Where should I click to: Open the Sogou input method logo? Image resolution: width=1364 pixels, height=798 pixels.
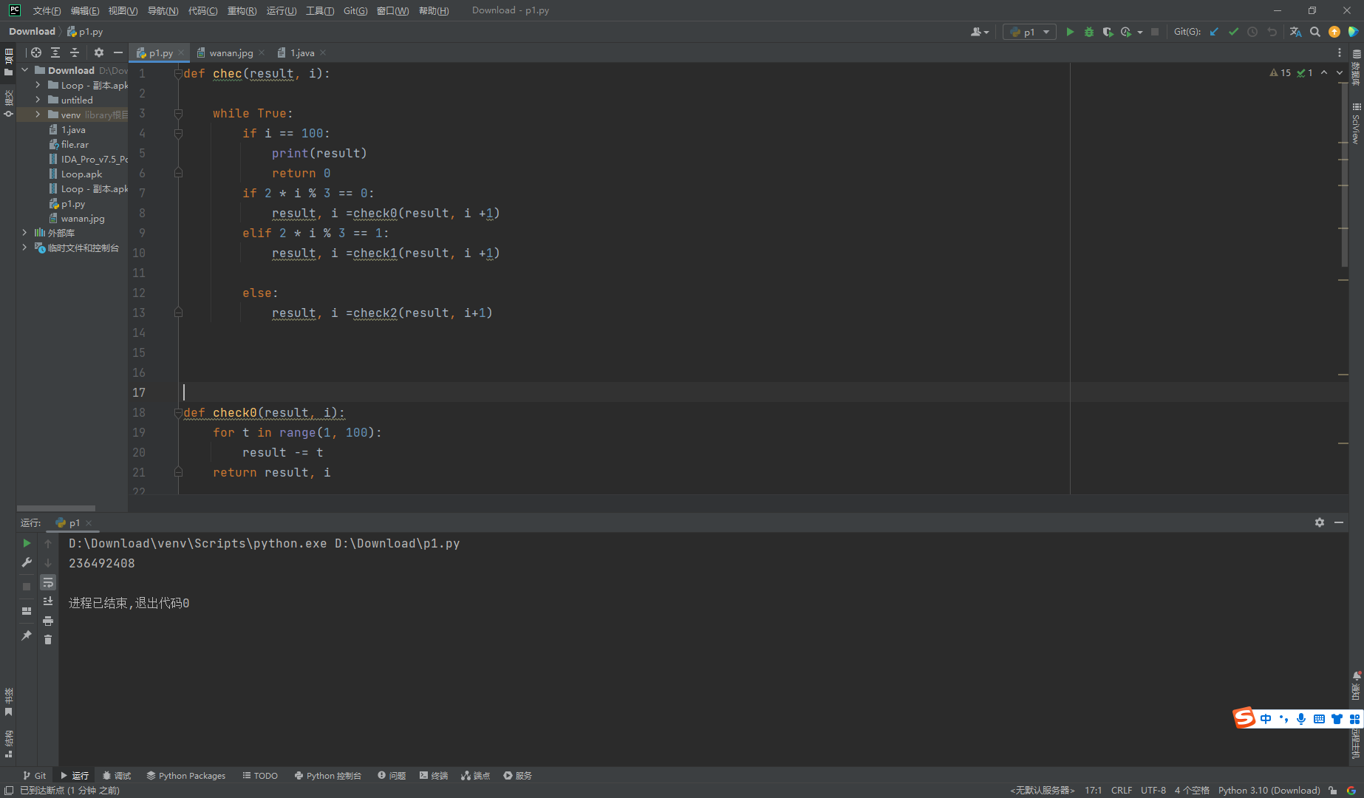pos(1244,718)
